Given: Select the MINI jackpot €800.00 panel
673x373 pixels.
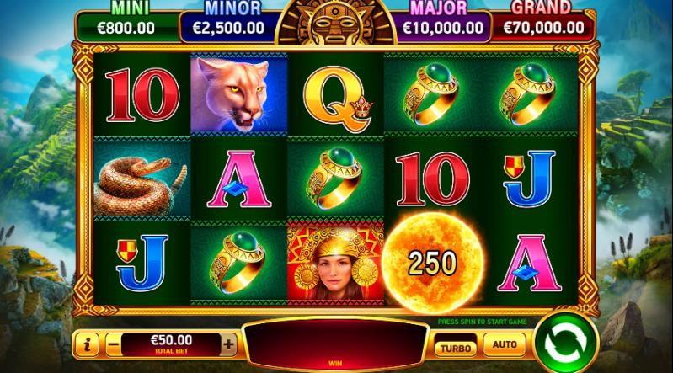Looking at the screenshot, I should tap(126, 27).
